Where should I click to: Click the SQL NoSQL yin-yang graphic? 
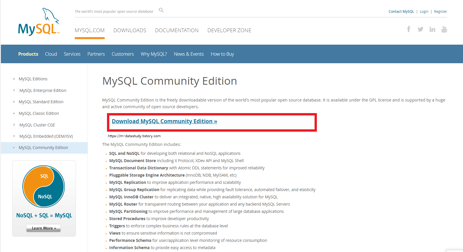(x=44, y=186)
